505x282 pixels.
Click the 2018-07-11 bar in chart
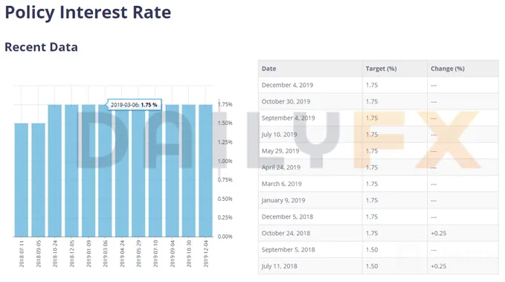22,180
